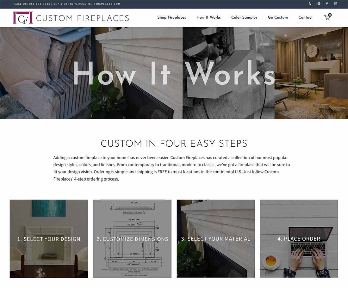Screen dimensions: 348x288
Task: Open the Instagram icon in top bar
Action: (336, 4)
